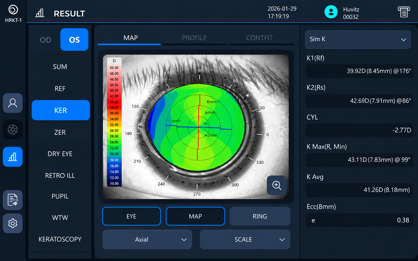Switch to the PROFILE tab

[x=194, y=38]
